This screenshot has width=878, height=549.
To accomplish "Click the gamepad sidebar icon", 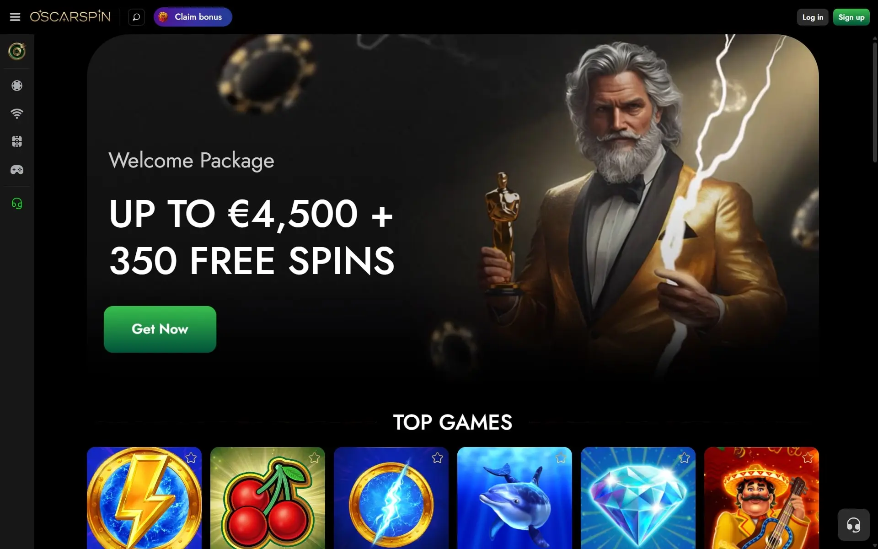I will (17, 170).
